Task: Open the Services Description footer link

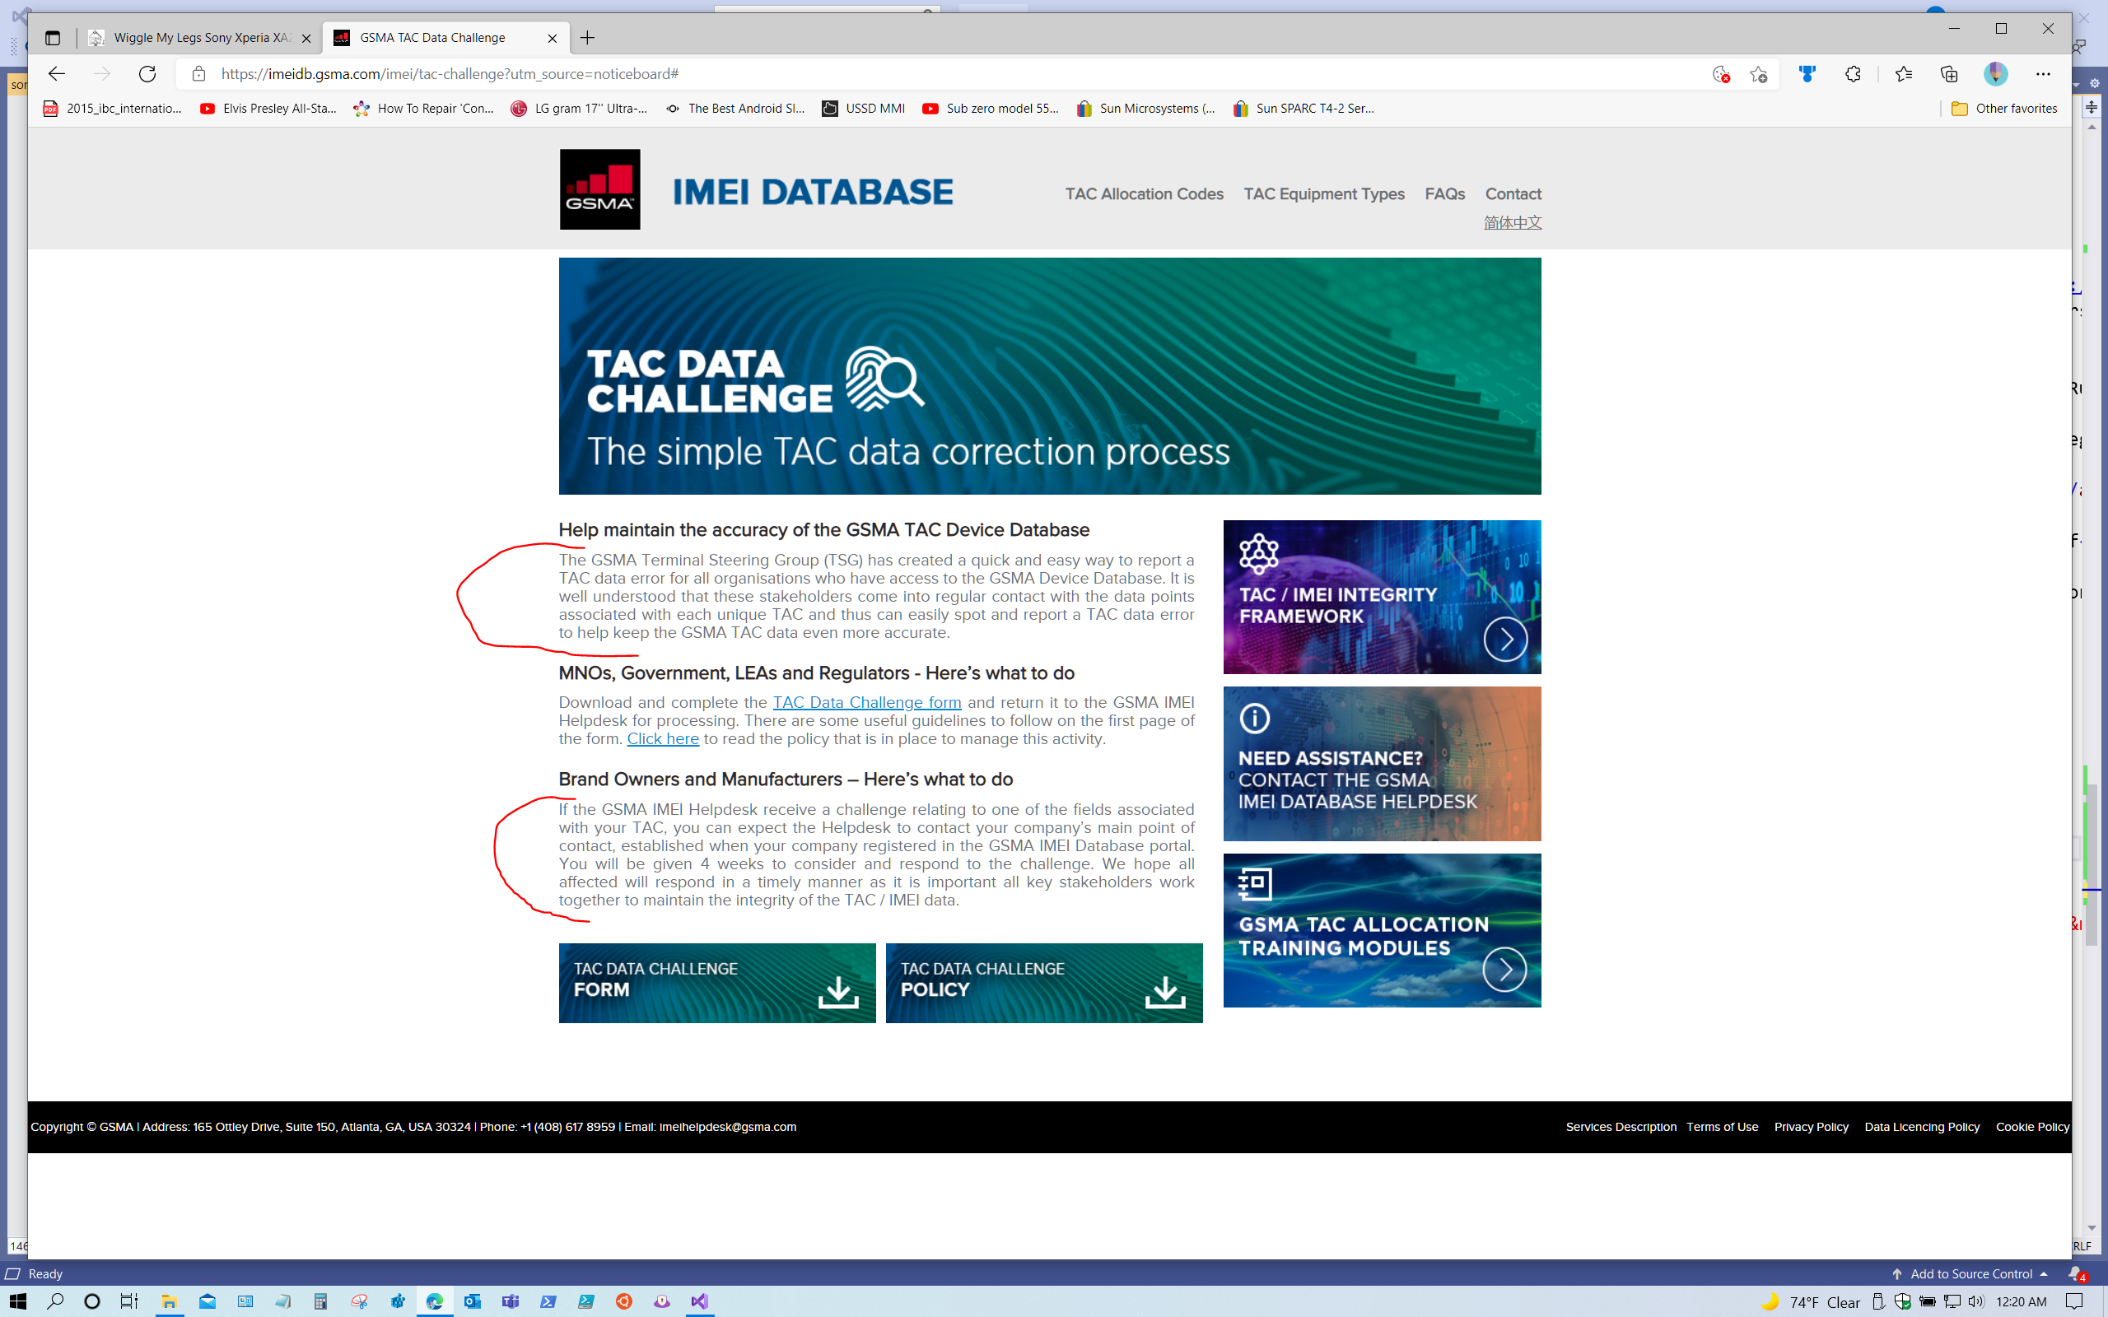Action: coord(1621,1127)
